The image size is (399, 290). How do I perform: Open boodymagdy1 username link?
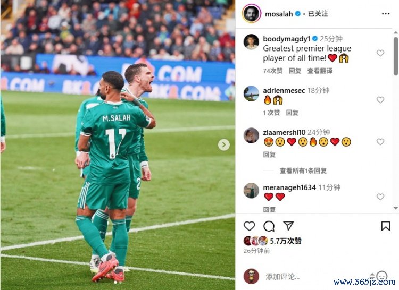(287, 39)
